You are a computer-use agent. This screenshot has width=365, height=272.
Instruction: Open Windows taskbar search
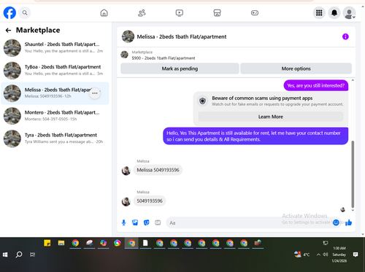point(19,254)
